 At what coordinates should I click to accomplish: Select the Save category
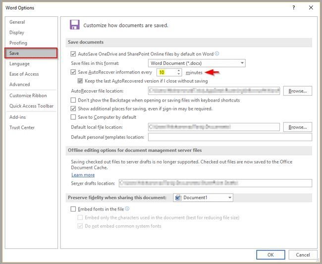(31, 53)
